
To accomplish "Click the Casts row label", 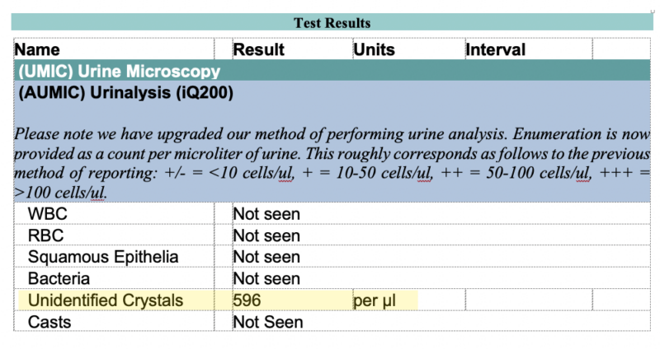I will point(49,322).
